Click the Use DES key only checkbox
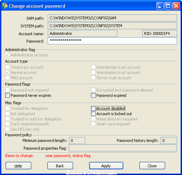The height and width of the screenshot is (175, 182). point(7,129)
